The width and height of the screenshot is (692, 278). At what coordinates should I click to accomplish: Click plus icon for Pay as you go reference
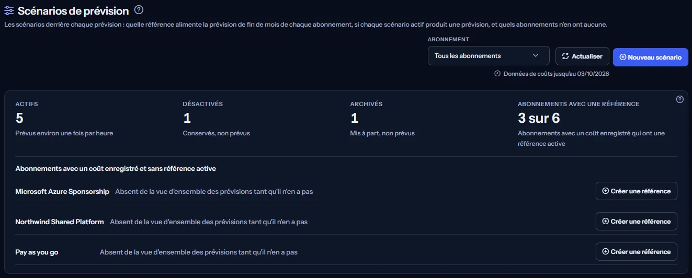tap(606, 252)
